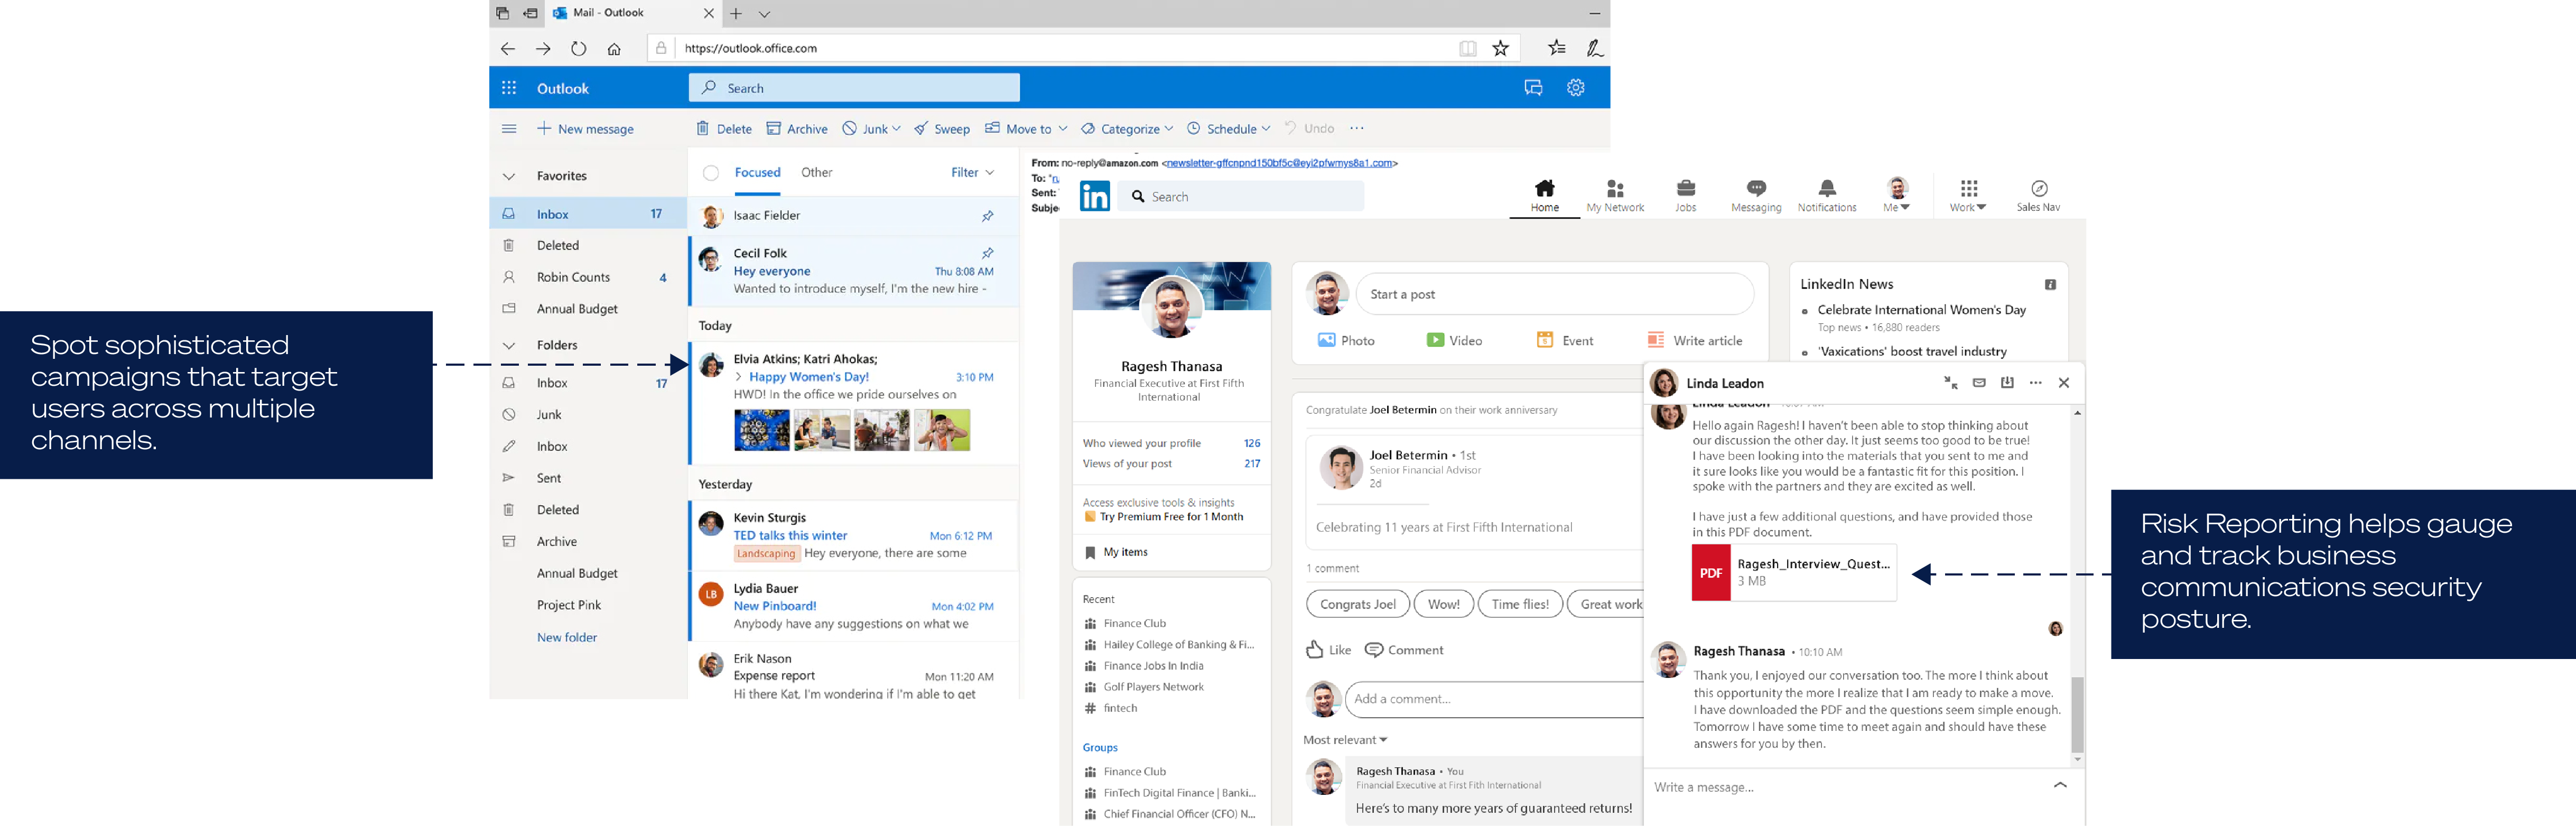The width and height of the screenshot is (2576, 826).
Task: Open the Work apps dropdown
Action: 1967,195
